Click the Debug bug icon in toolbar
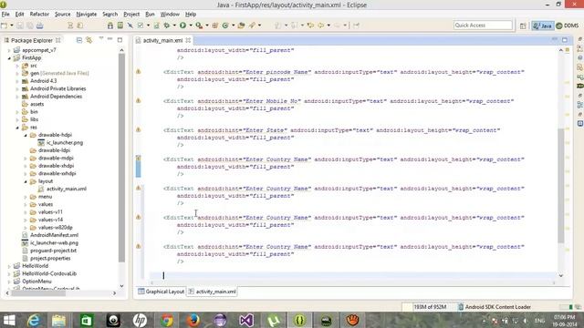The width and height of the screenshot is (584, 328). [167, 26]
